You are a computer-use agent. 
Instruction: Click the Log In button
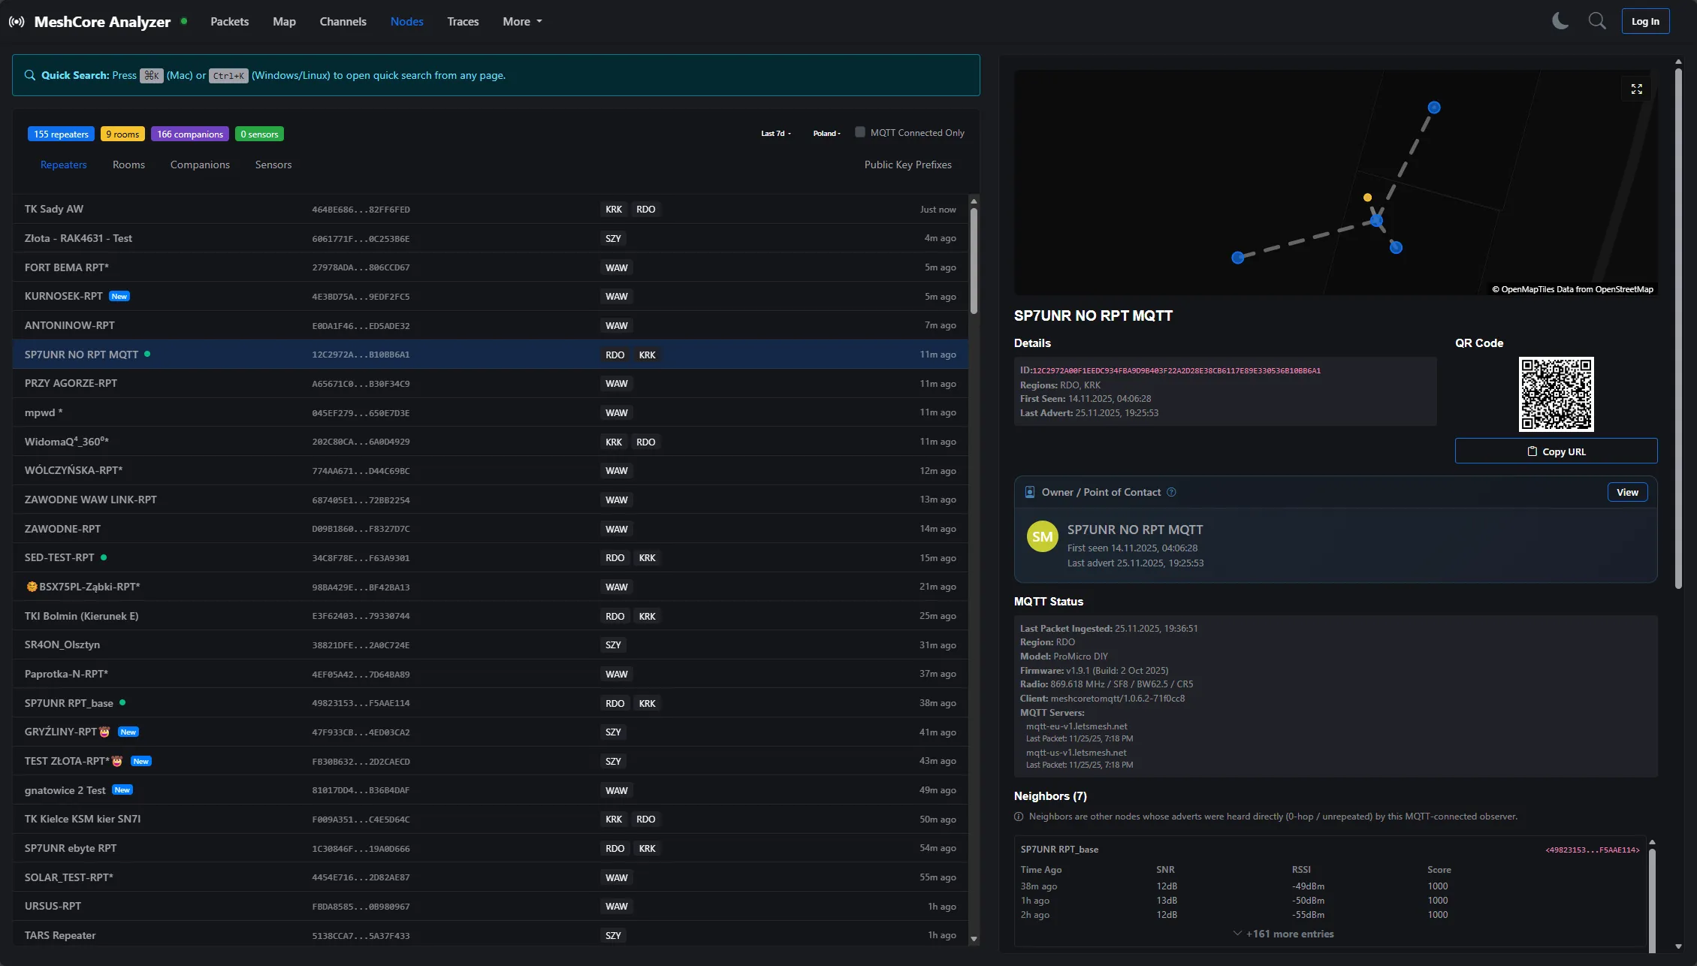coord(1645,22)
